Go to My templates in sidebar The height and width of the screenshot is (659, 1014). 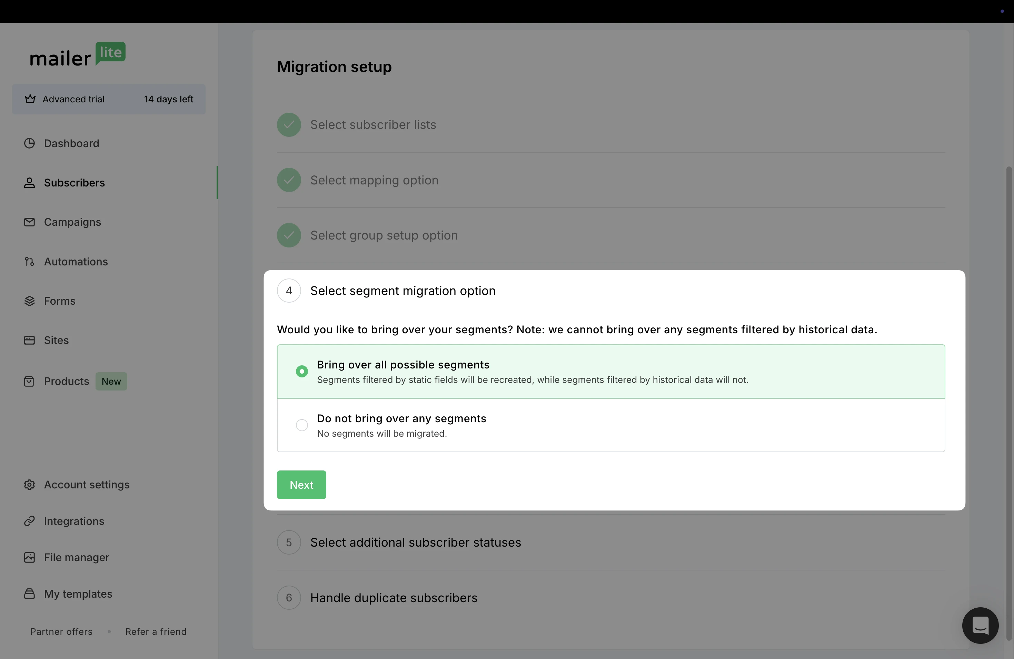pos(78,594)
